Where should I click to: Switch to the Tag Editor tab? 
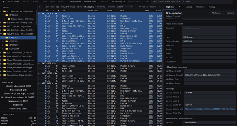coord(170,7)
